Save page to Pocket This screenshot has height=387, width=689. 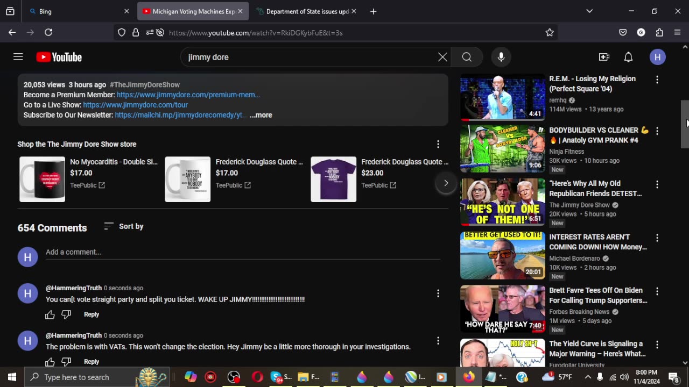tap(623, 32)
